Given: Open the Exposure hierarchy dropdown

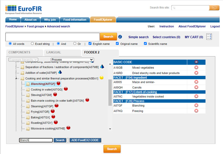Looking at the screenshot, I should pos(23,60).
